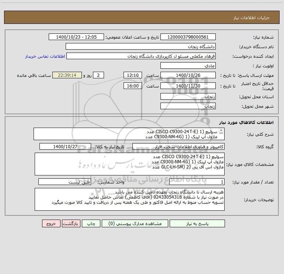Click the need date field 1400/10/27
284x274 pixels.
click(x=65, y=146)
